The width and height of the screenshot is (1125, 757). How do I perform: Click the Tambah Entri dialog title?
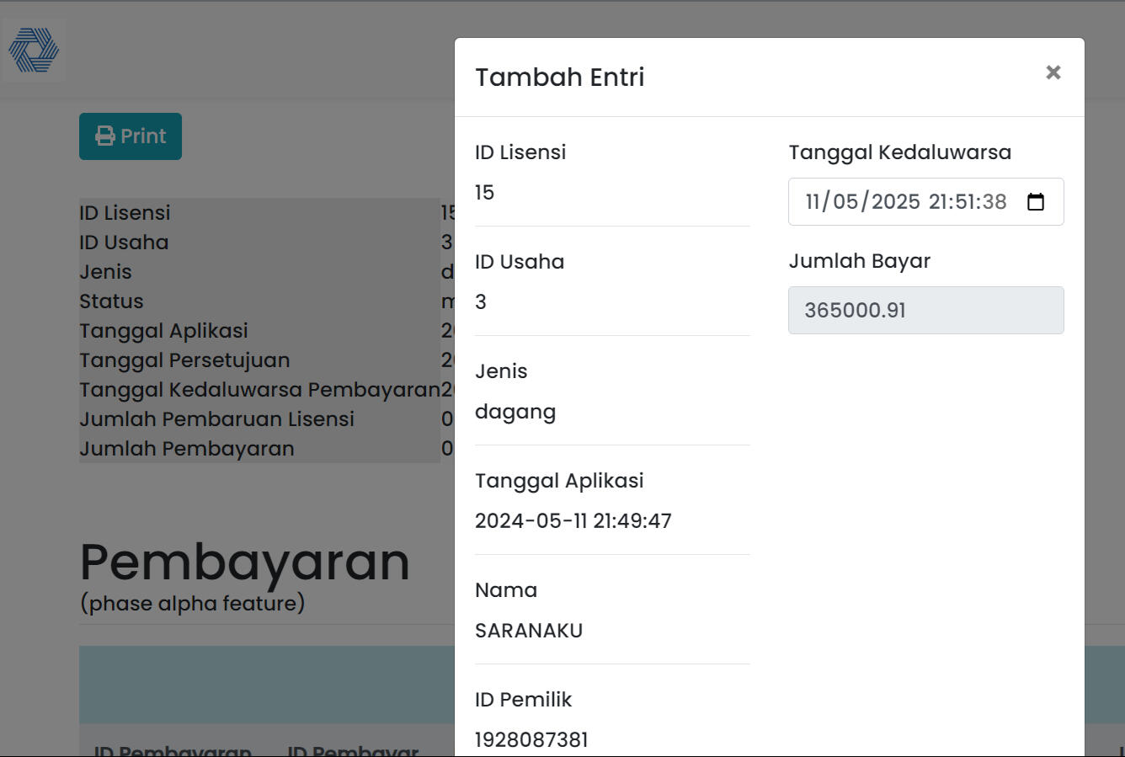coord(559,77)
